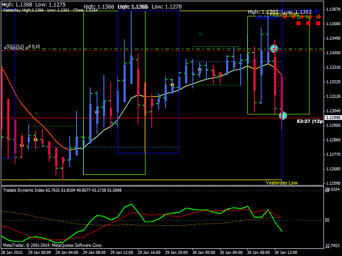Select the order #73066342 sl label
This screenshot has height=256, width=342.
[16, 48]
